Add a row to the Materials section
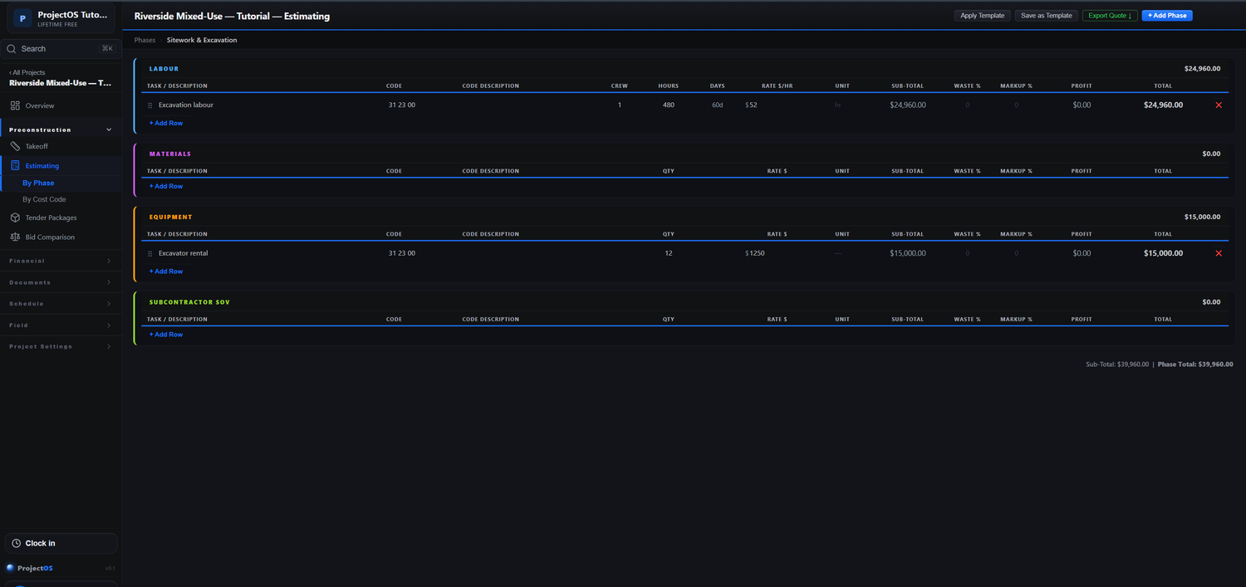Screen dimensions: 1246x587 coord(166,186)
